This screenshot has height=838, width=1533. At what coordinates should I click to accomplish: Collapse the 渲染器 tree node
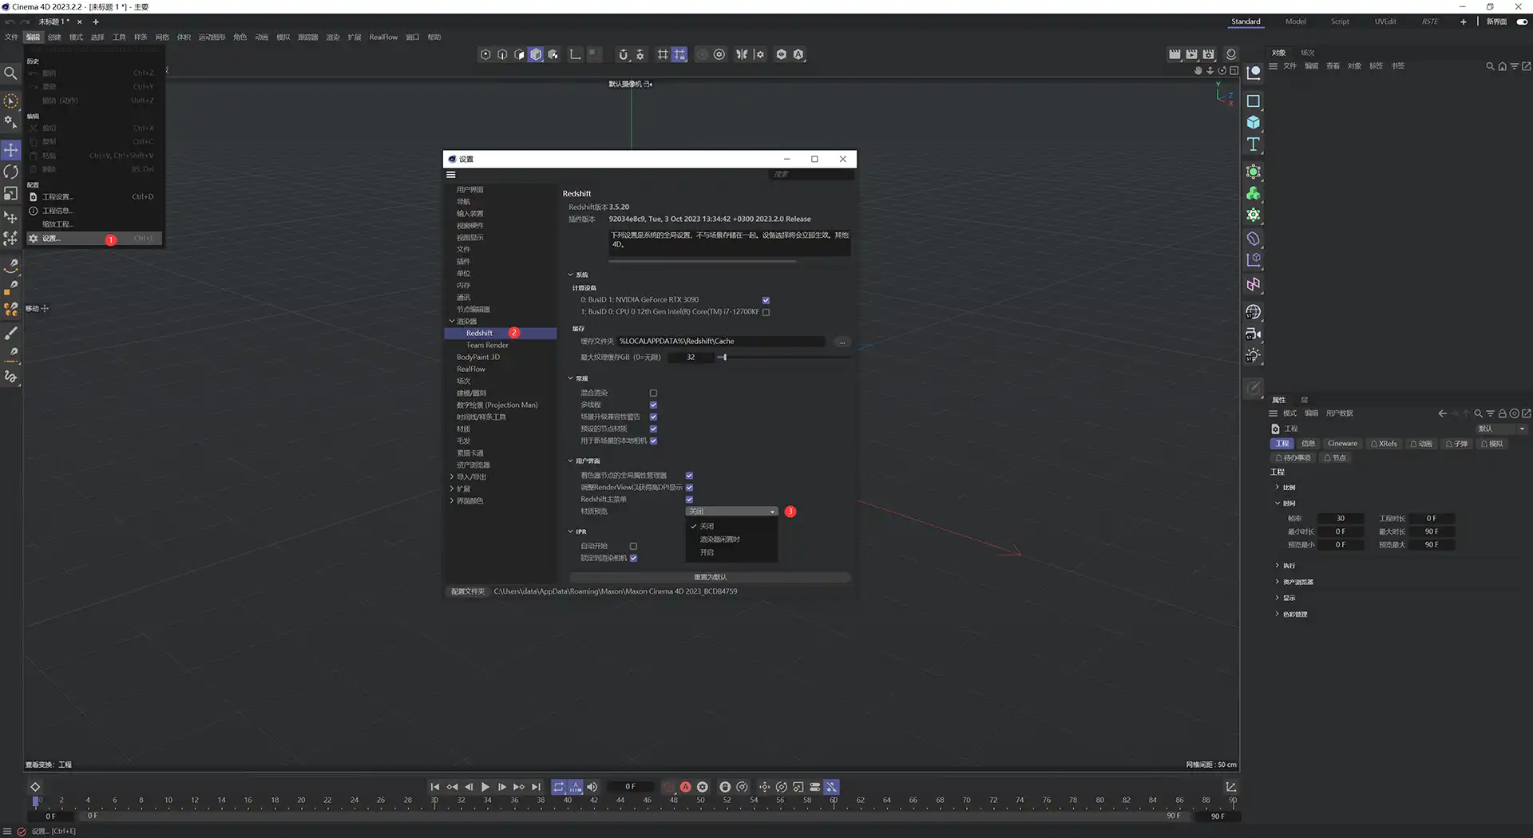452,321
